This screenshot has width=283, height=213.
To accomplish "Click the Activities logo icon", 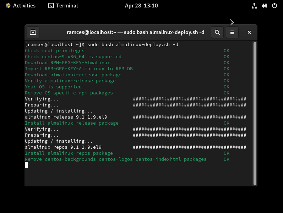I will [x=8, y=6].
